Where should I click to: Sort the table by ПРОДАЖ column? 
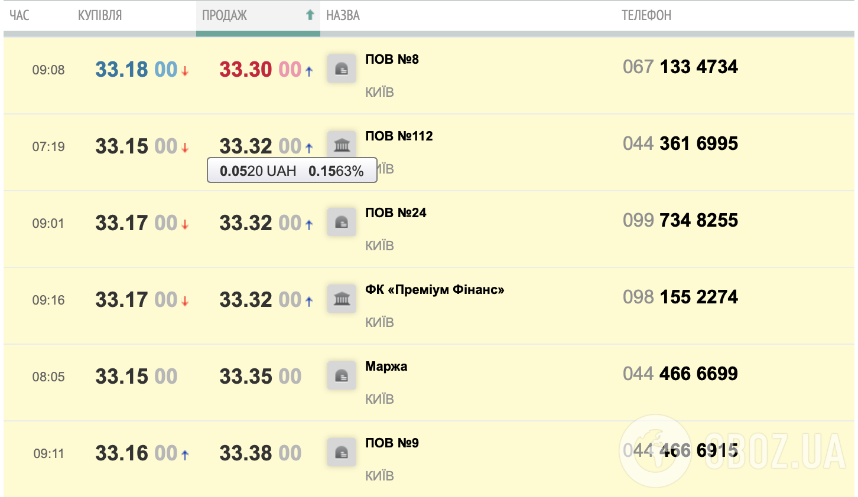pos(225,15)
